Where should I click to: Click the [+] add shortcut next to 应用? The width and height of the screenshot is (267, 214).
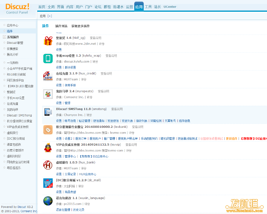pyautogui.click(x=50, y=16)
